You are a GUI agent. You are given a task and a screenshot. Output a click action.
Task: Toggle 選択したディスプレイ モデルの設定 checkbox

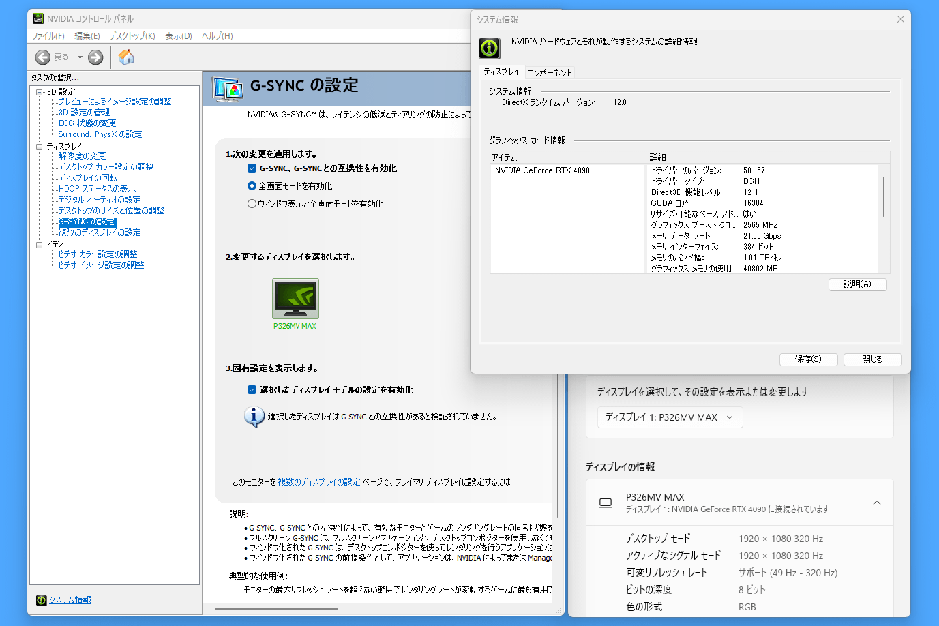coord(252,390)
